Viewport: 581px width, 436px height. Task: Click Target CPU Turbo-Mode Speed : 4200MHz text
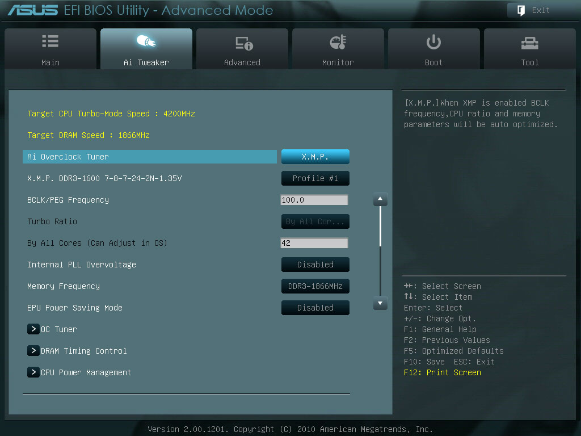click(111, 114)
